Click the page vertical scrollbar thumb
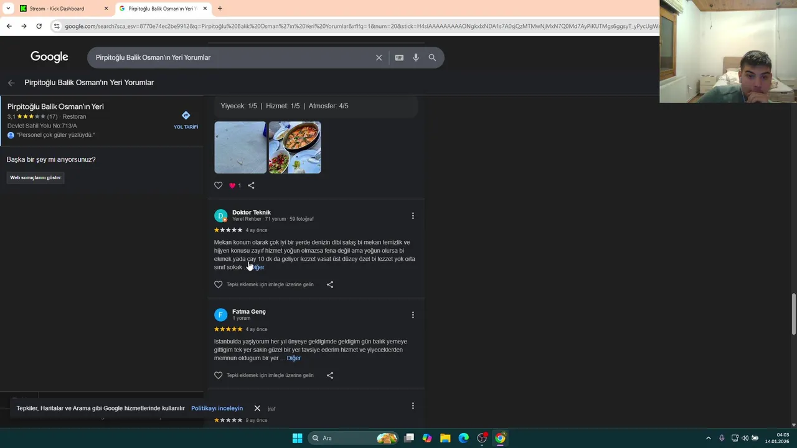The height and width of the screenshot is (448, 797). [793, 314]
